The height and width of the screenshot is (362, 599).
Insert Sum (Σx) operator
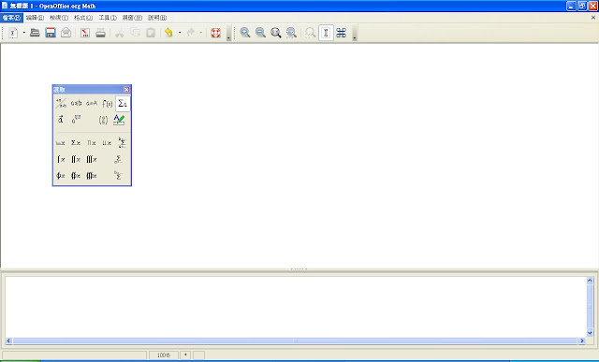coord(76,143)
